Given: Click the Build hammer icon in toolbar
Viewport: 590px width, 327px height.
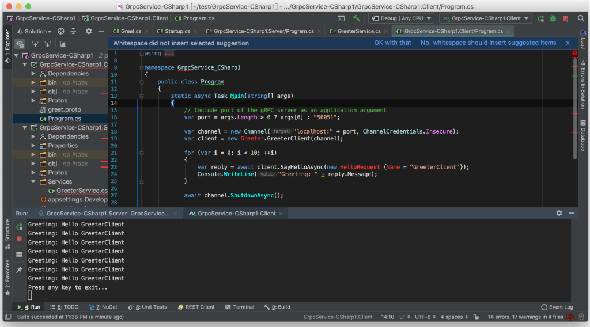Looking at the screenshot, I should 356,18.
